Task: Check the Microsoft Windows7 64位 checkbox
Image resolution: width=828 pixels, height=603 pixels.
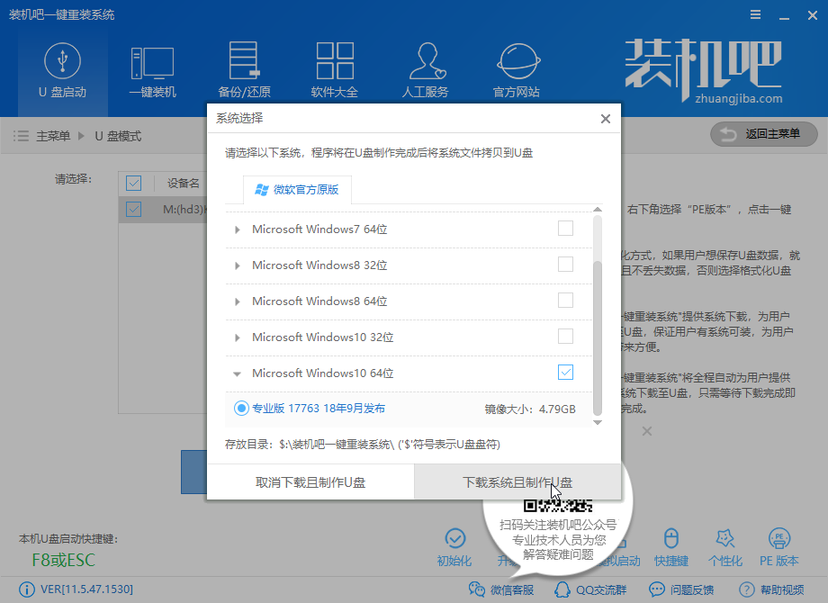Action: [565, 229]
